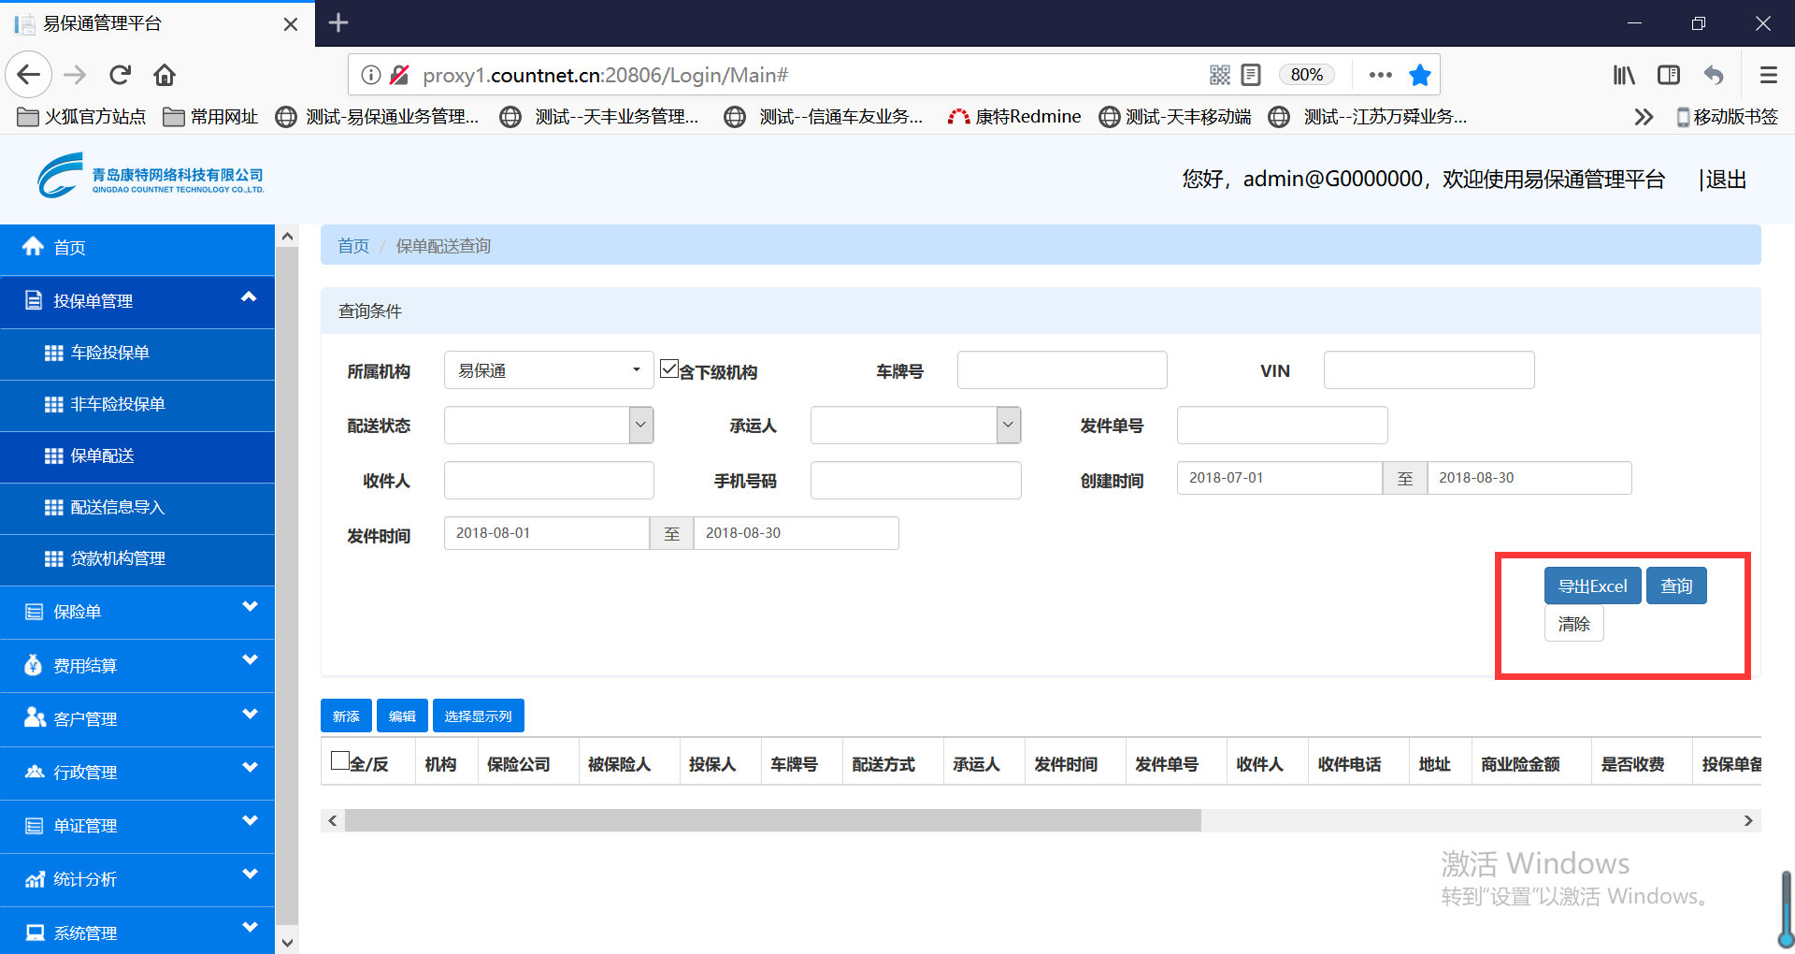Reload the page with refresh icon

click(x=120, y=75)
